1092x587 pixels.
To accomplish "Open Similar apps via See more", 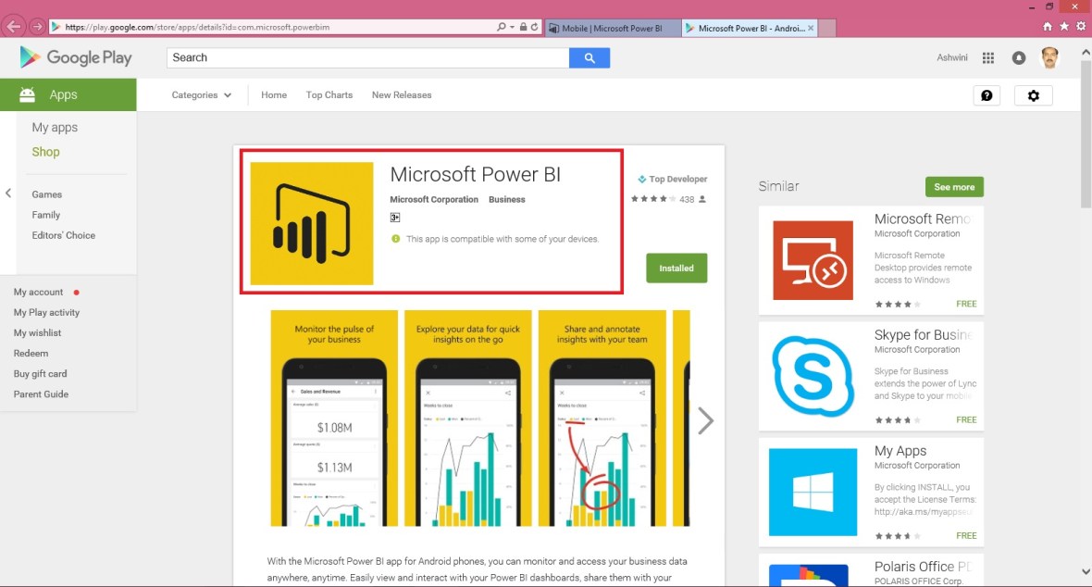I will (x=954, y=186).
